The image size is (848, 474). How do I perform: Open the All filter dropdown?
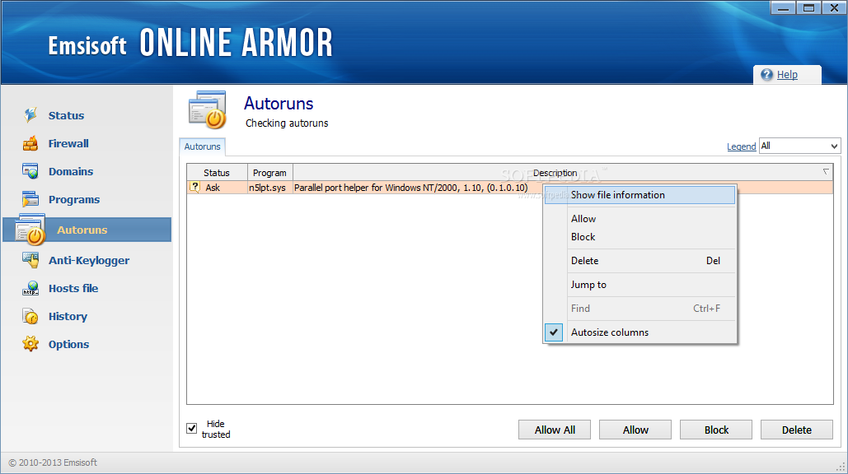[799, 146]
